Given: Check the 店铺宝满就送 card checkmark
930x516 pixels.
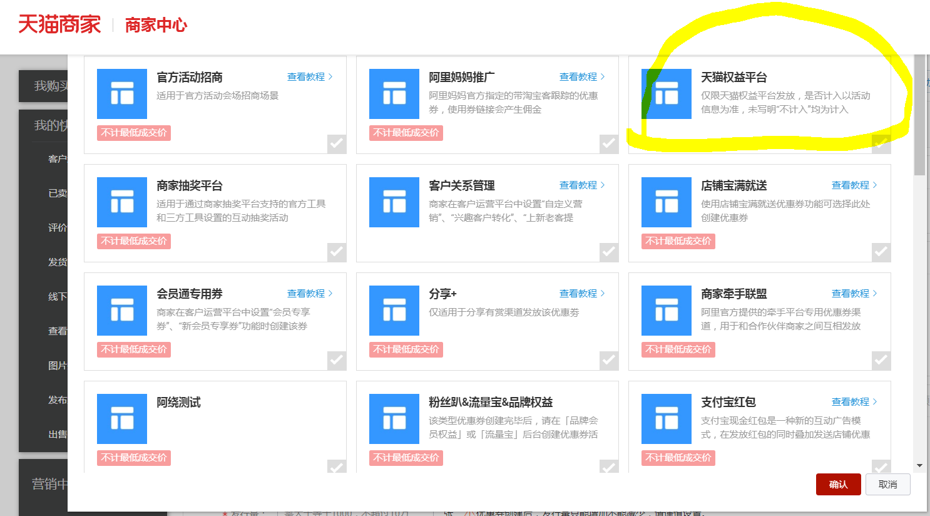Looking at the screenshot, I should pyautogui.click(x=881, y=252).
